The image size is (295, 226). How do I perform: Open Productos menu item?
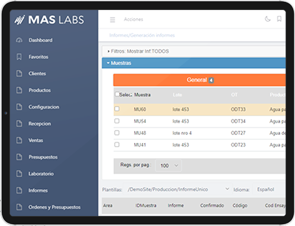click(x=40, y=90)
